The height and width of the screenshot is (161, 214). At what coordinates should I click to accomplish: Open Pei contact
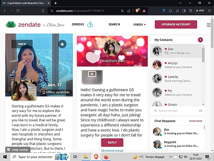click(x=176, y=93)
